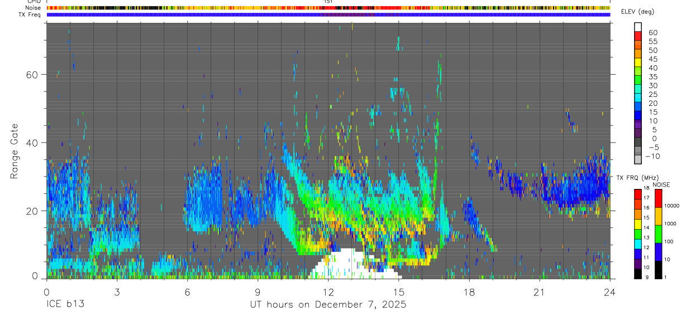
Task: Click the red segment of the elevation colorbar
Action: tap(638, 36)
